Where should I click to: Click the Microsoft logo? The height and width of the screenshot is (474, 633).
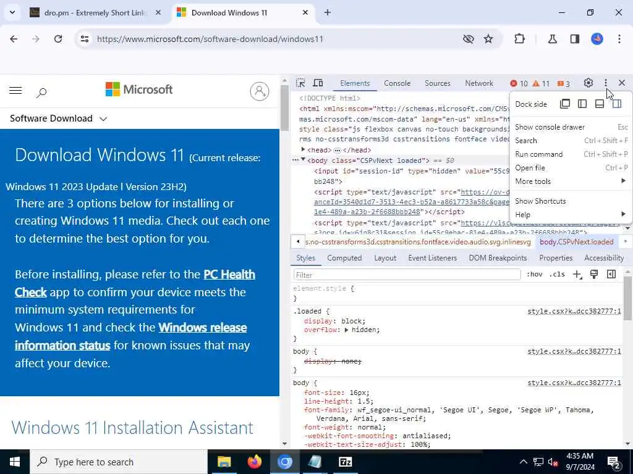139,89
